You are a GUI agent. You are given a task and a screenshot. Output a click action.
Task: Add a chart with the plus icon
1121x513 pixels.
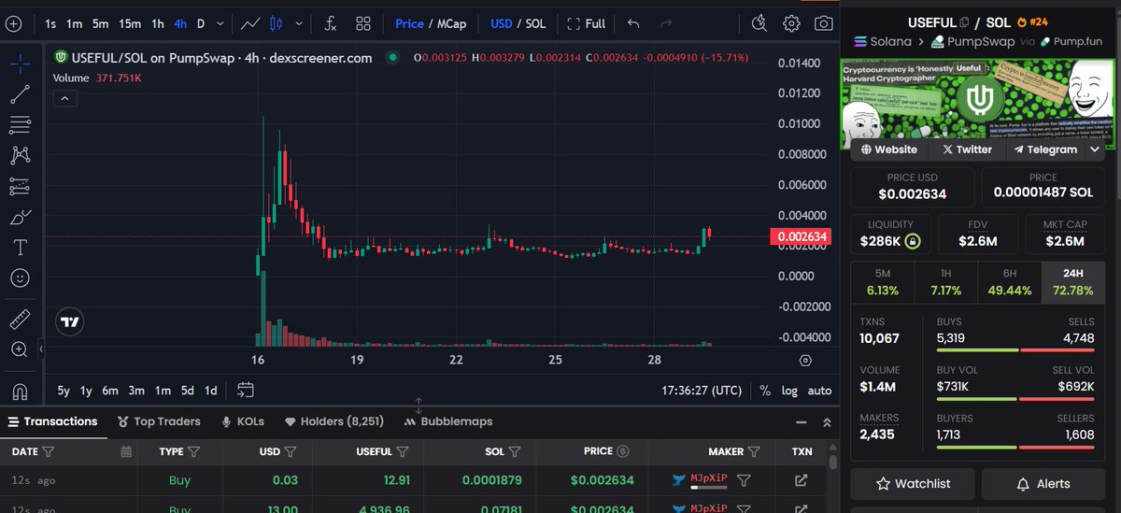tap(14, 23)
